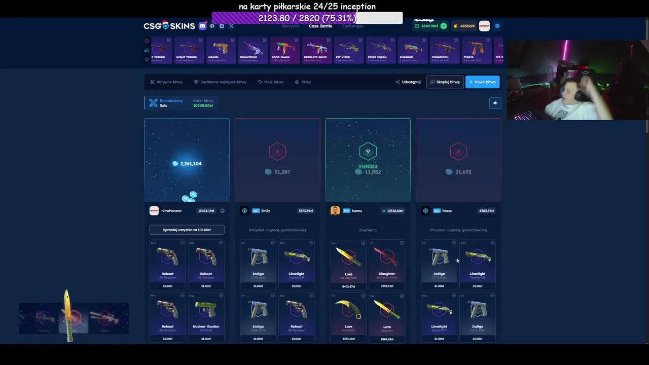The height and width of the screenshot is (365, 649).
Task: Click the red X loser icon in Emily panel
Action: pos(277,151)
